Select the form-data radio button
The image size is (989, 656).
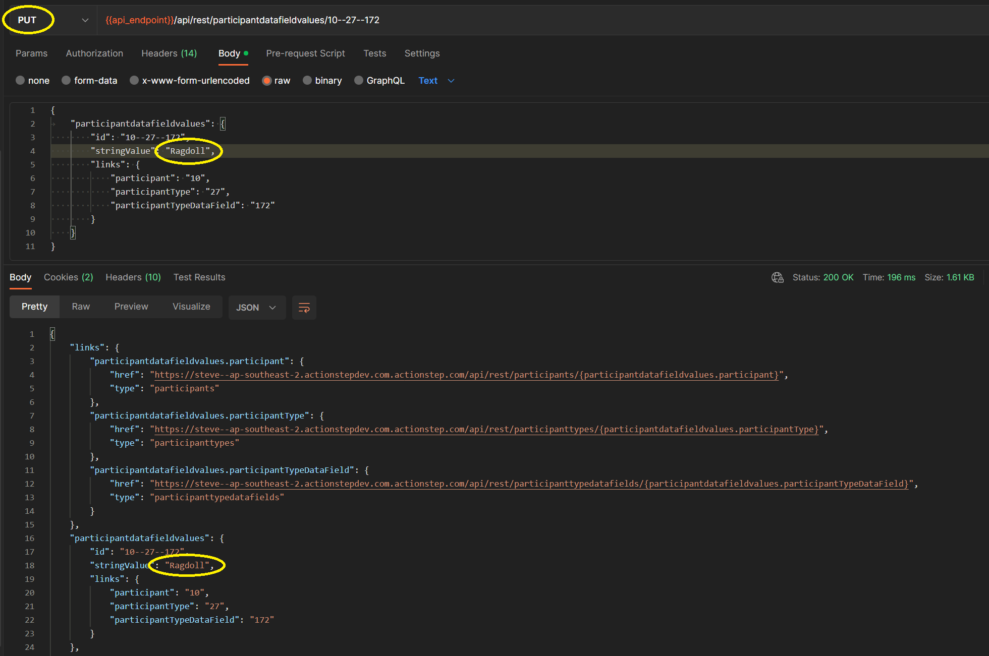point(66,81)
